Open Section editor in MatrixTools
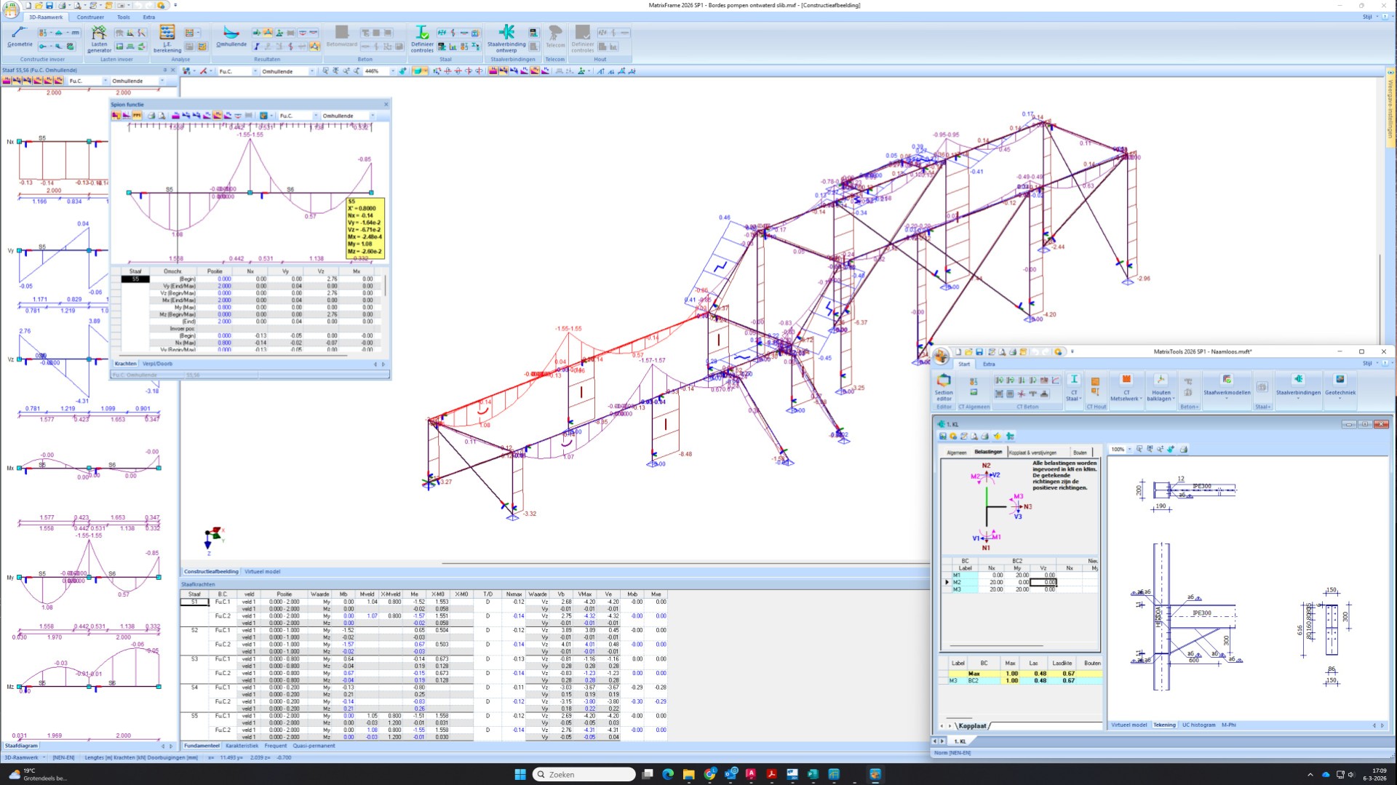This screenshot has width=1397, height=785. [x=944, y=387]
